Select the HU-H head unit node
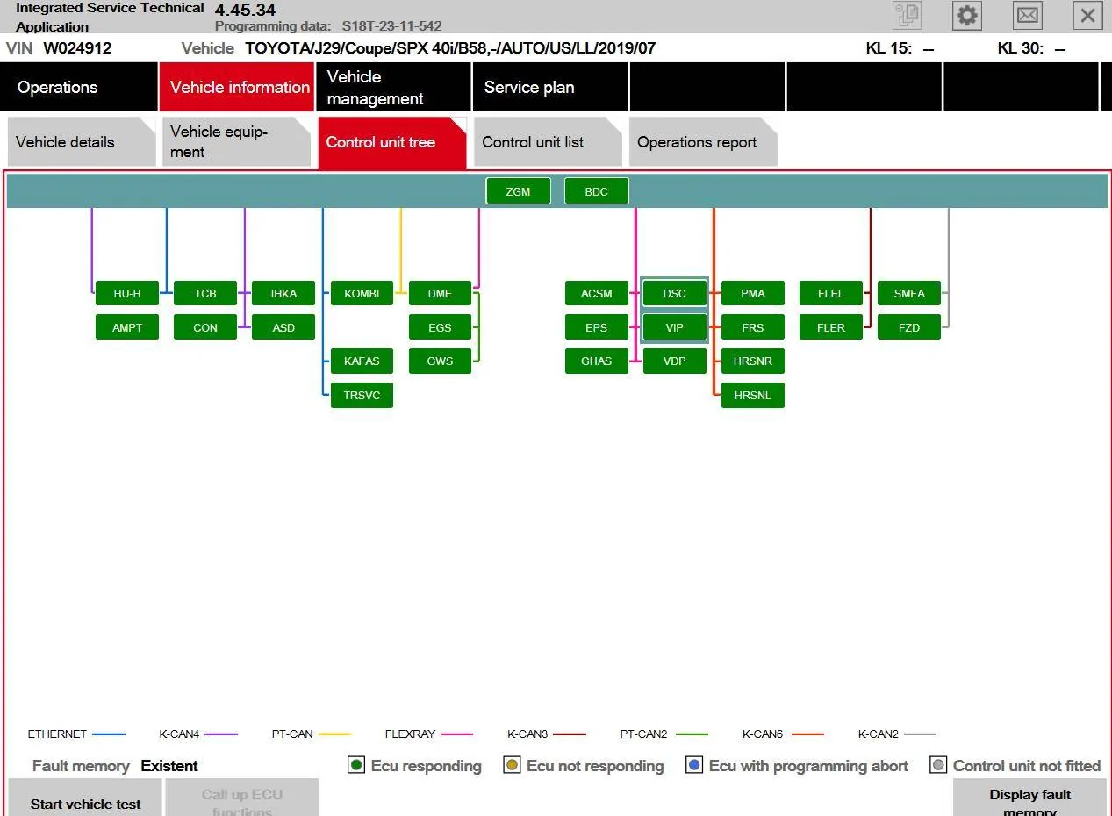 [127, 294]
